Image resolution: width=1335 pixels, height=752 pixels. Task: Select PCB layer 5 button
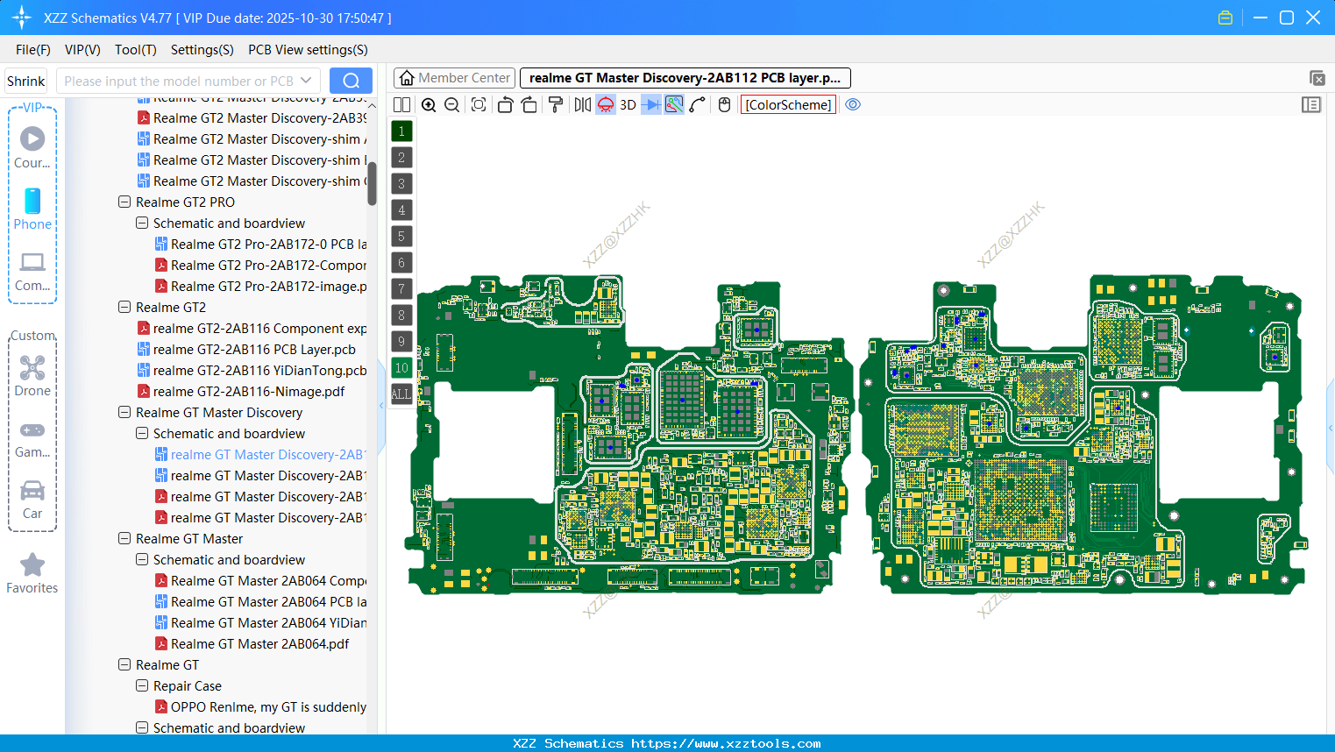[401, 237]
